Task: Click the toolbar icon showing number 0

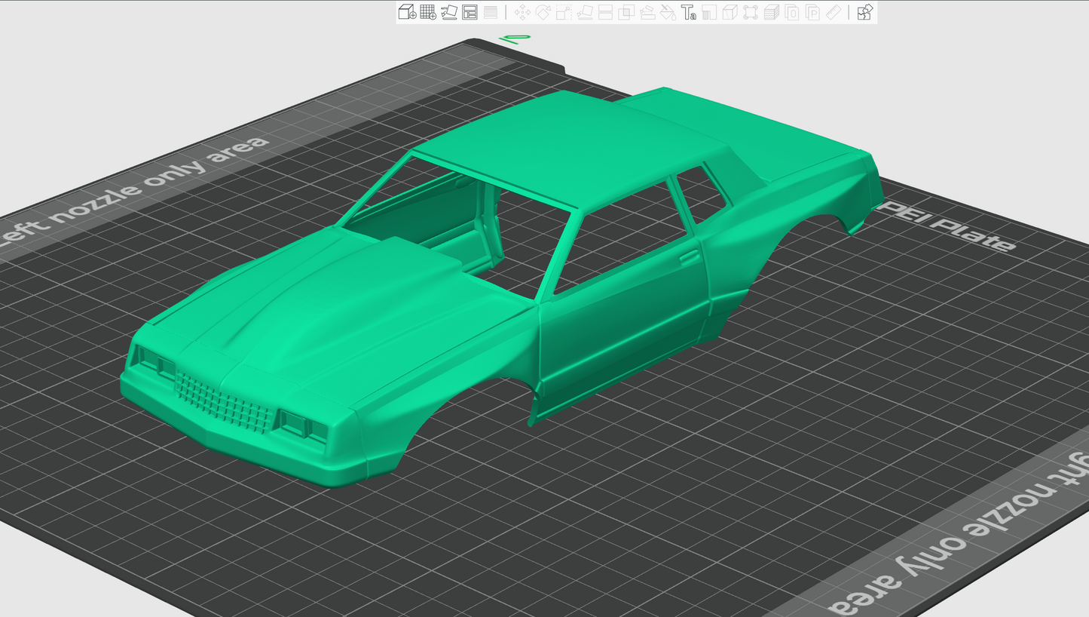Action: click(791, 12)
